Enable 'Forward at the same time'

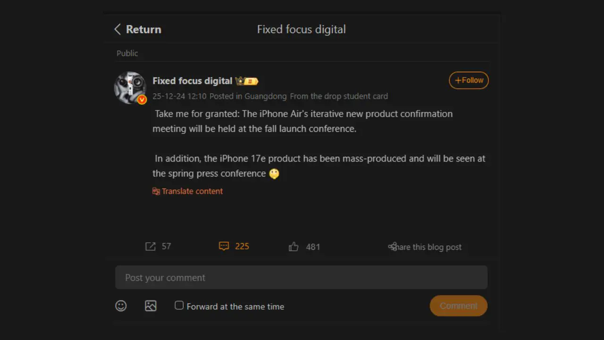pyautogui.click(x=179, y=306)
